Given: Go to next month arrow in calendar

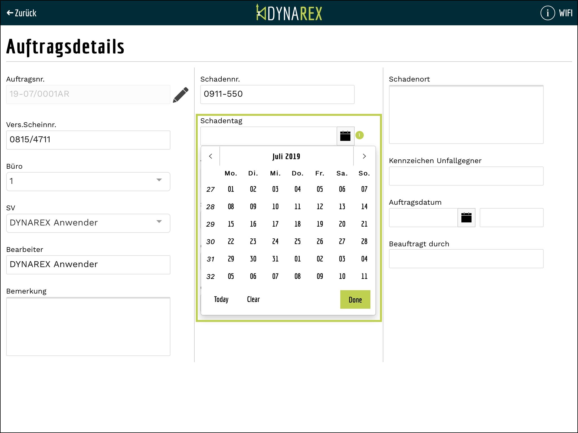Looking at the screenshot, I should tap(364, 156).
